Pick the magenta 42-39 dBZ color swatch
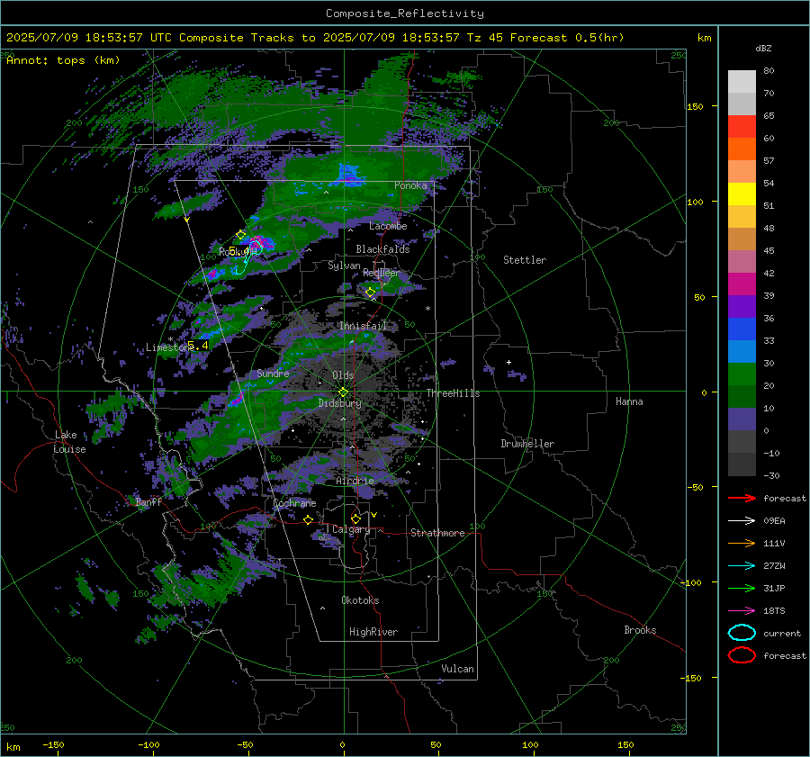The width and height of the screenshot is (810, 757). pos(742,284)
